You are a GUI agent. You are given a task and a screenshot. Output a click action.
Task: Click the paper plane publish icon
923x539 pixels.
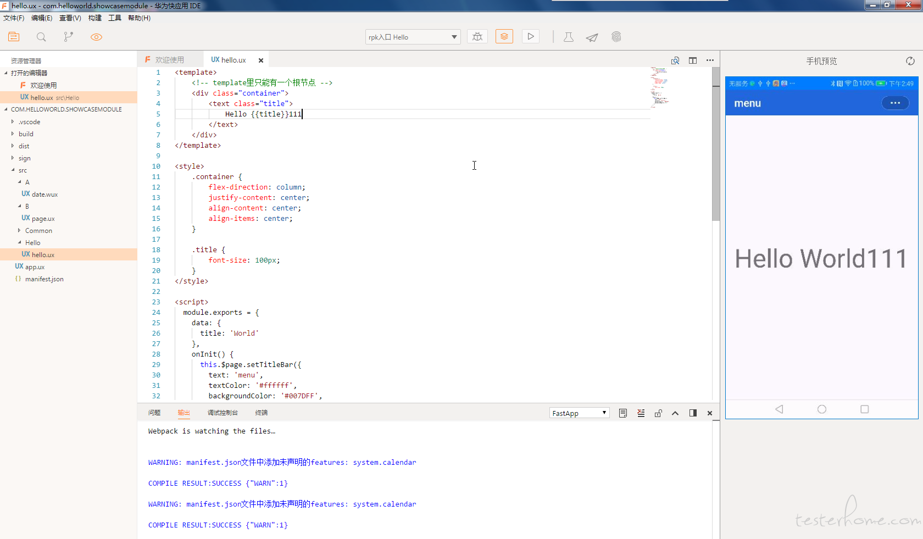(x=592, y=37)
